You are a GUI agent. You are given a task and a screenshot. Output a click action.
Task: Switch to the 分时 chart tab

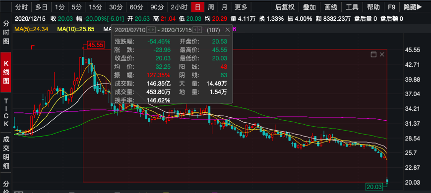(x=21, y=7)
